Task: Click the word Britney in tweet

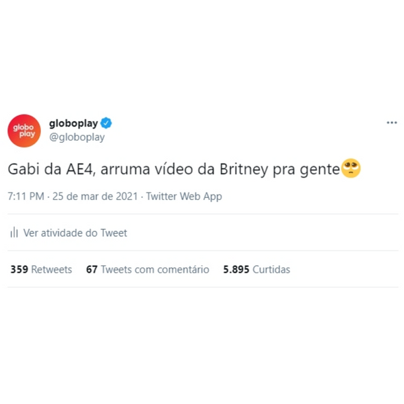Action: pyautogui.click(x=244, y=170)
